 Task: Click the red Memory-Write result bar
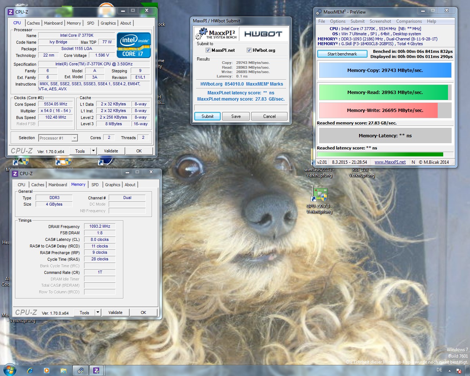pos(385,110)
